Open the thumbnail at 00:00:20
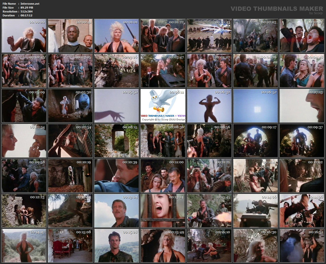This screenshot has width=326, height=264. tap(24, 36)
